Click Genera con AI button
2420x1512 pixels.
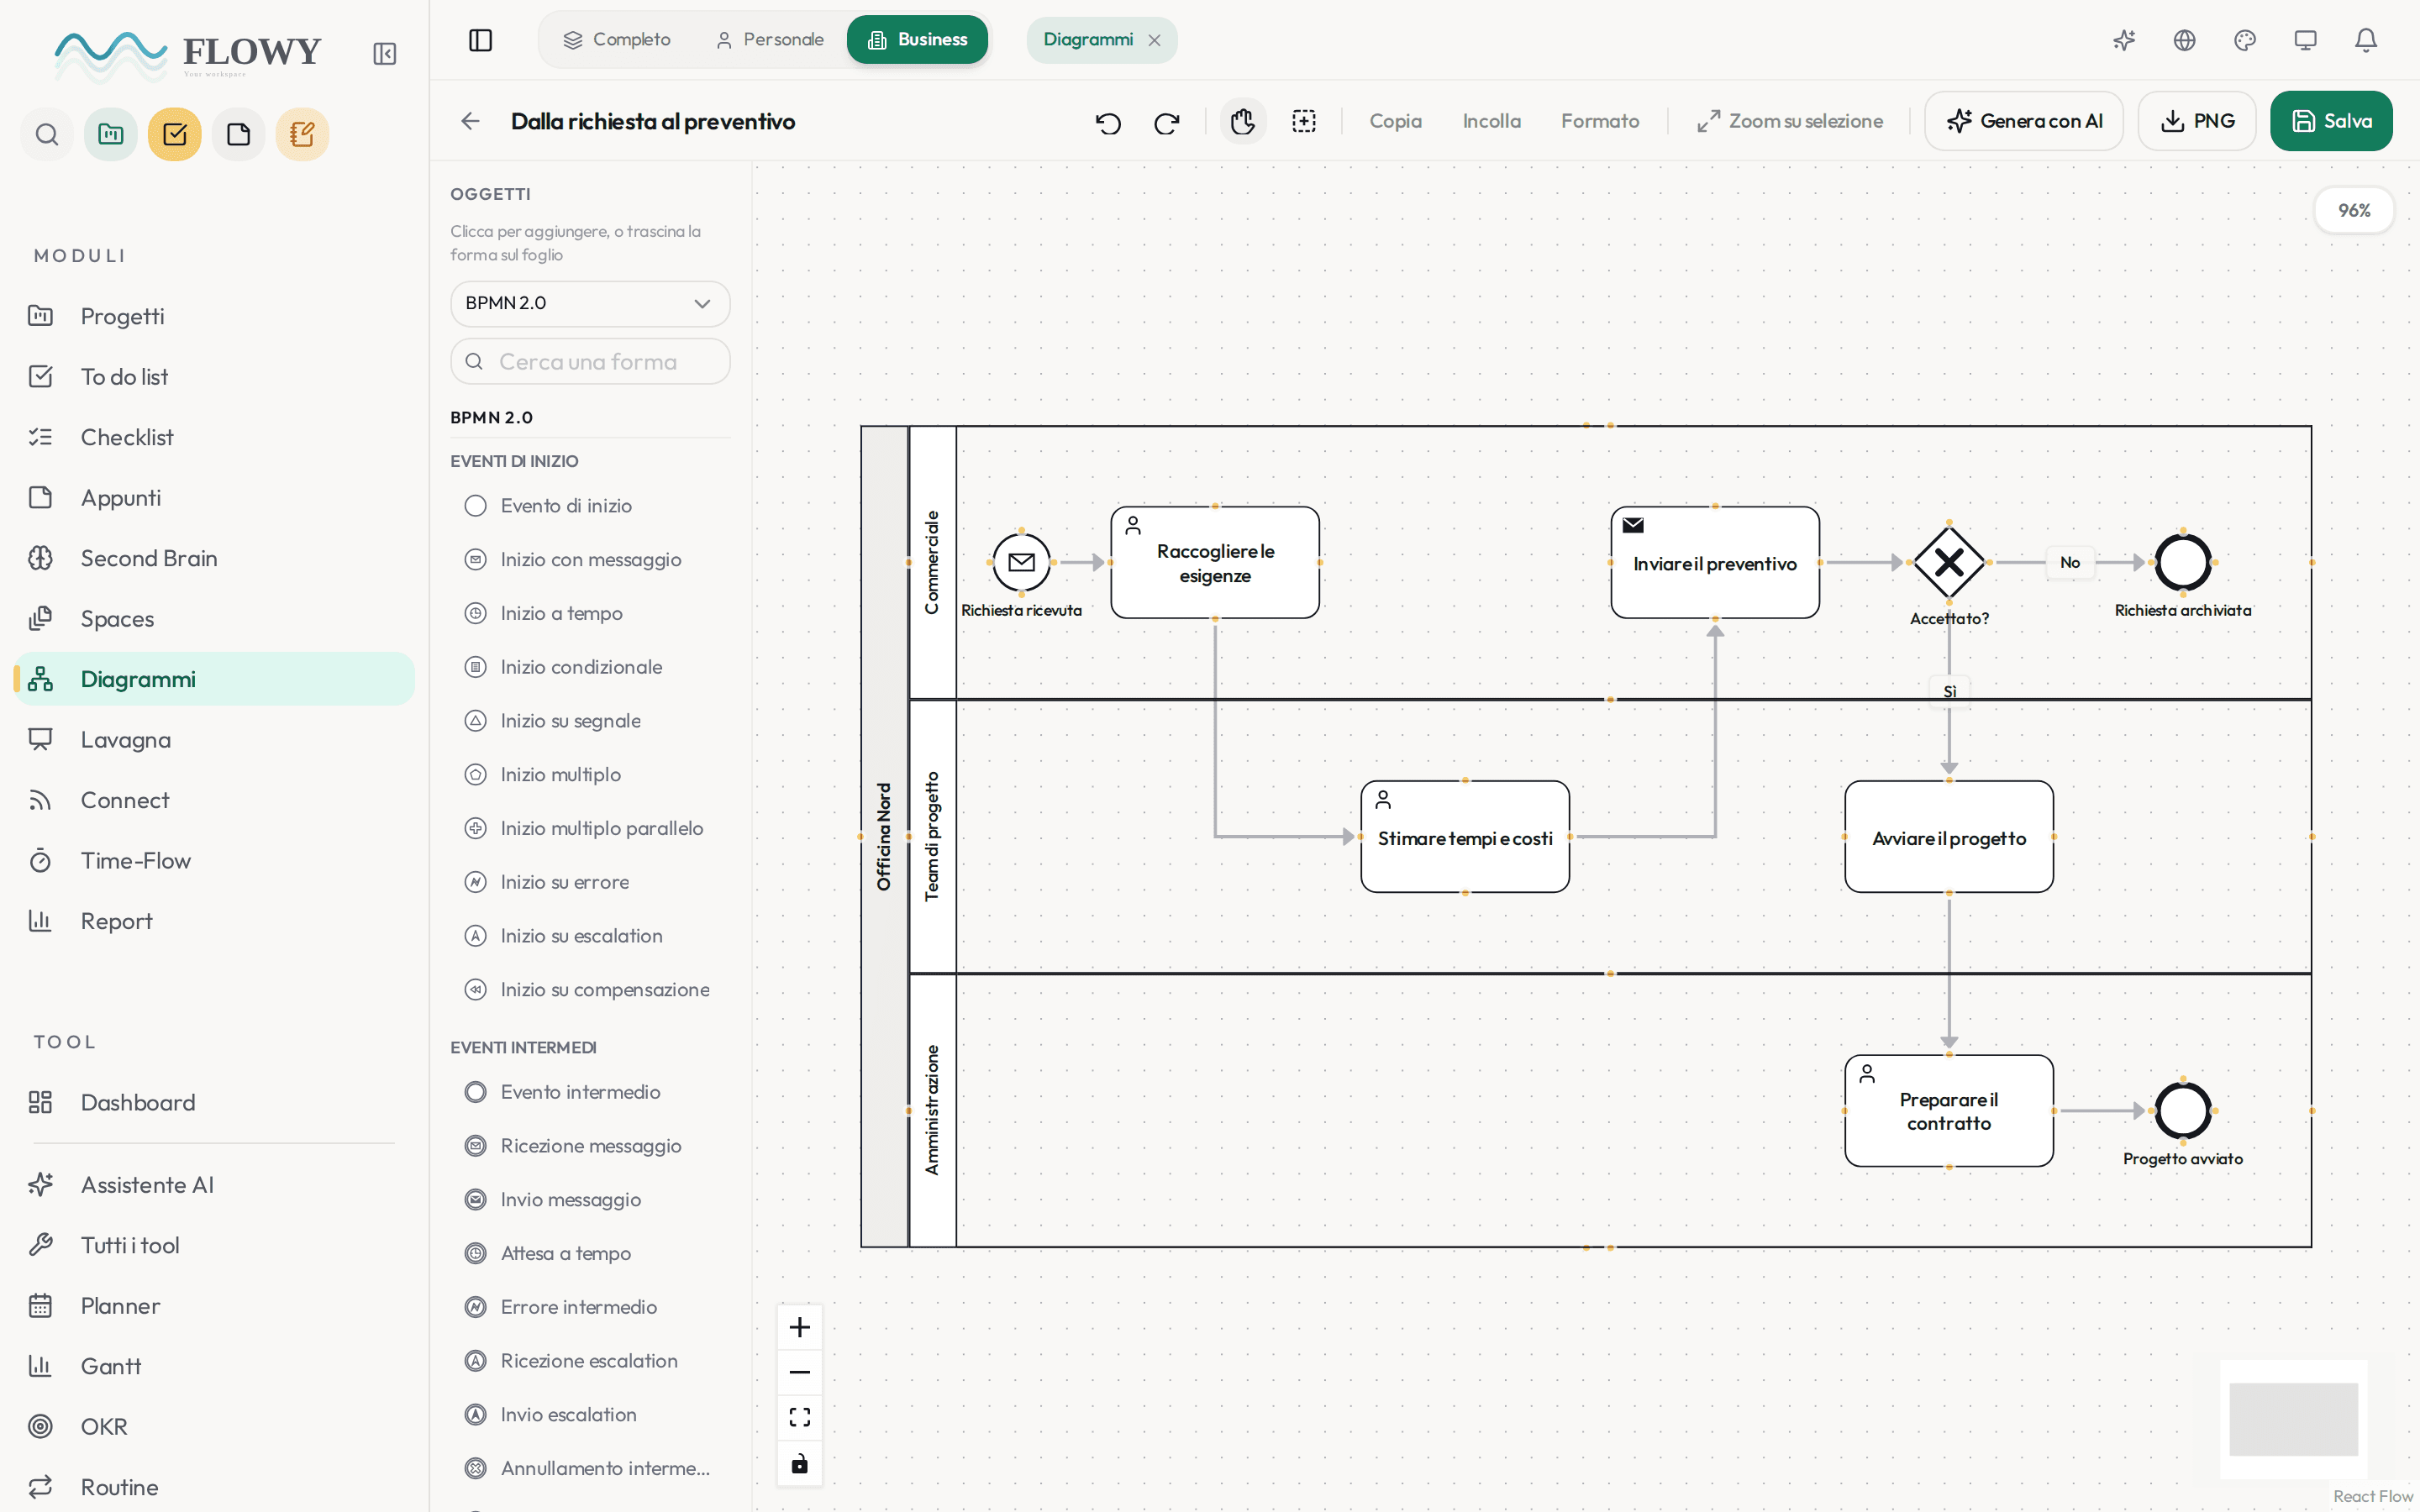point(2024,121)
